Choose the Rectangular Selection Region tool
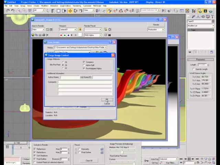220x165 pixels. 58,11
